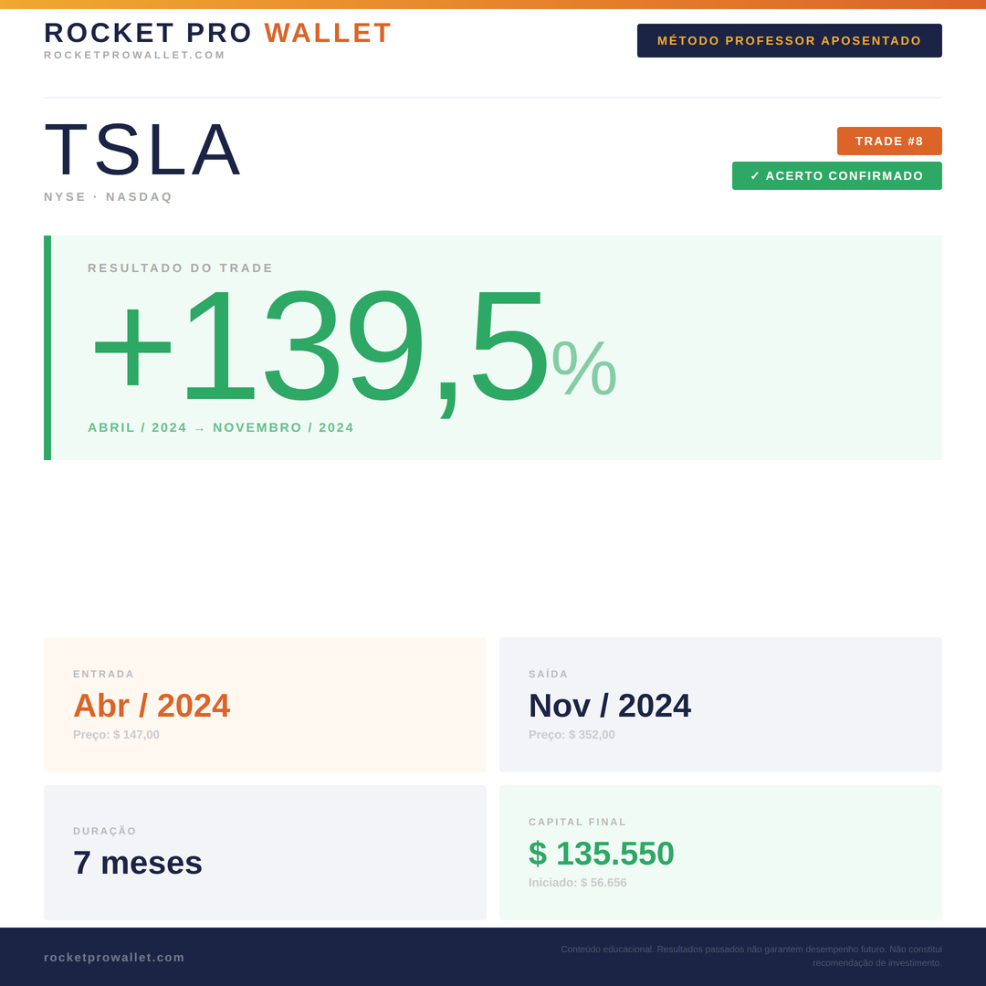
Task: Click the arrow between Abril and Novembro
Action: point(199,429)
